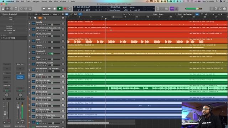Screen dimensions: 228x128
Task: Toggle the metronome button
Action: coord(176,9)
